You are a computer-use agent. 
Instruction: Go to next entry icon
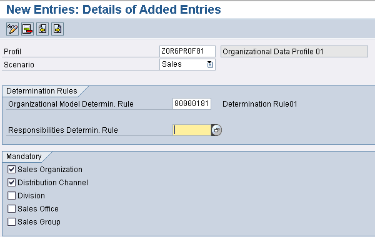point(57,29)
